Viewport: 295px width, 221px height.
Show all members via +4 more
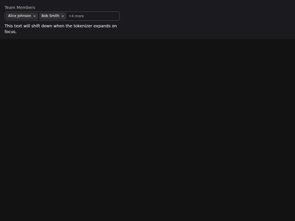tap(76, 16)
